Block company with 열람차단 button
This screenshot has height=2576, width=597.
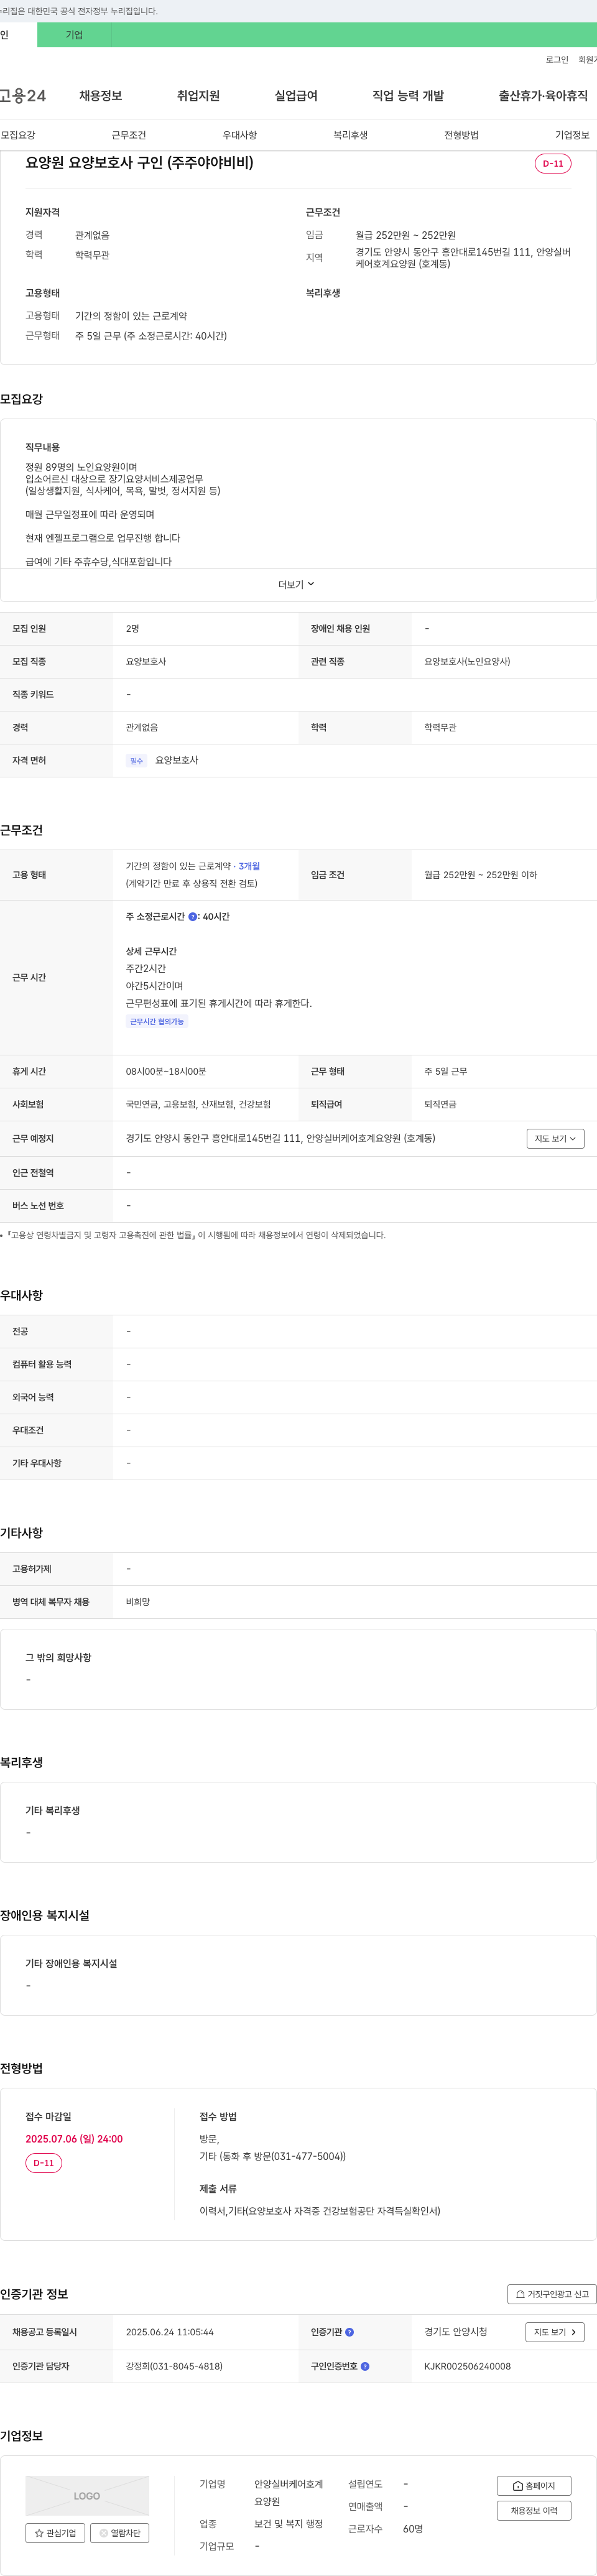(x=120, y=2533)
